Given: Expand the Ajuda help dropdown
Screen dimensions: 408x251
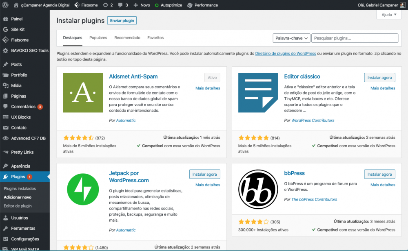Looking at the screenshot, I should [389, 15].
